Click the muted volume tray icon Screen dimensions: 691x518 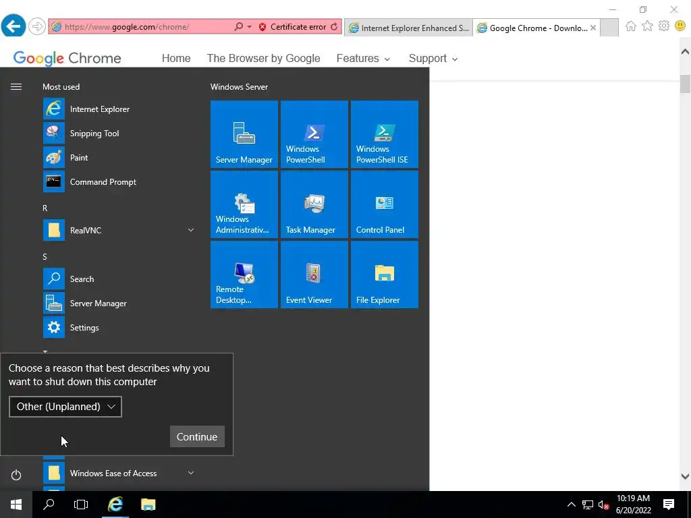coord(603,505)
